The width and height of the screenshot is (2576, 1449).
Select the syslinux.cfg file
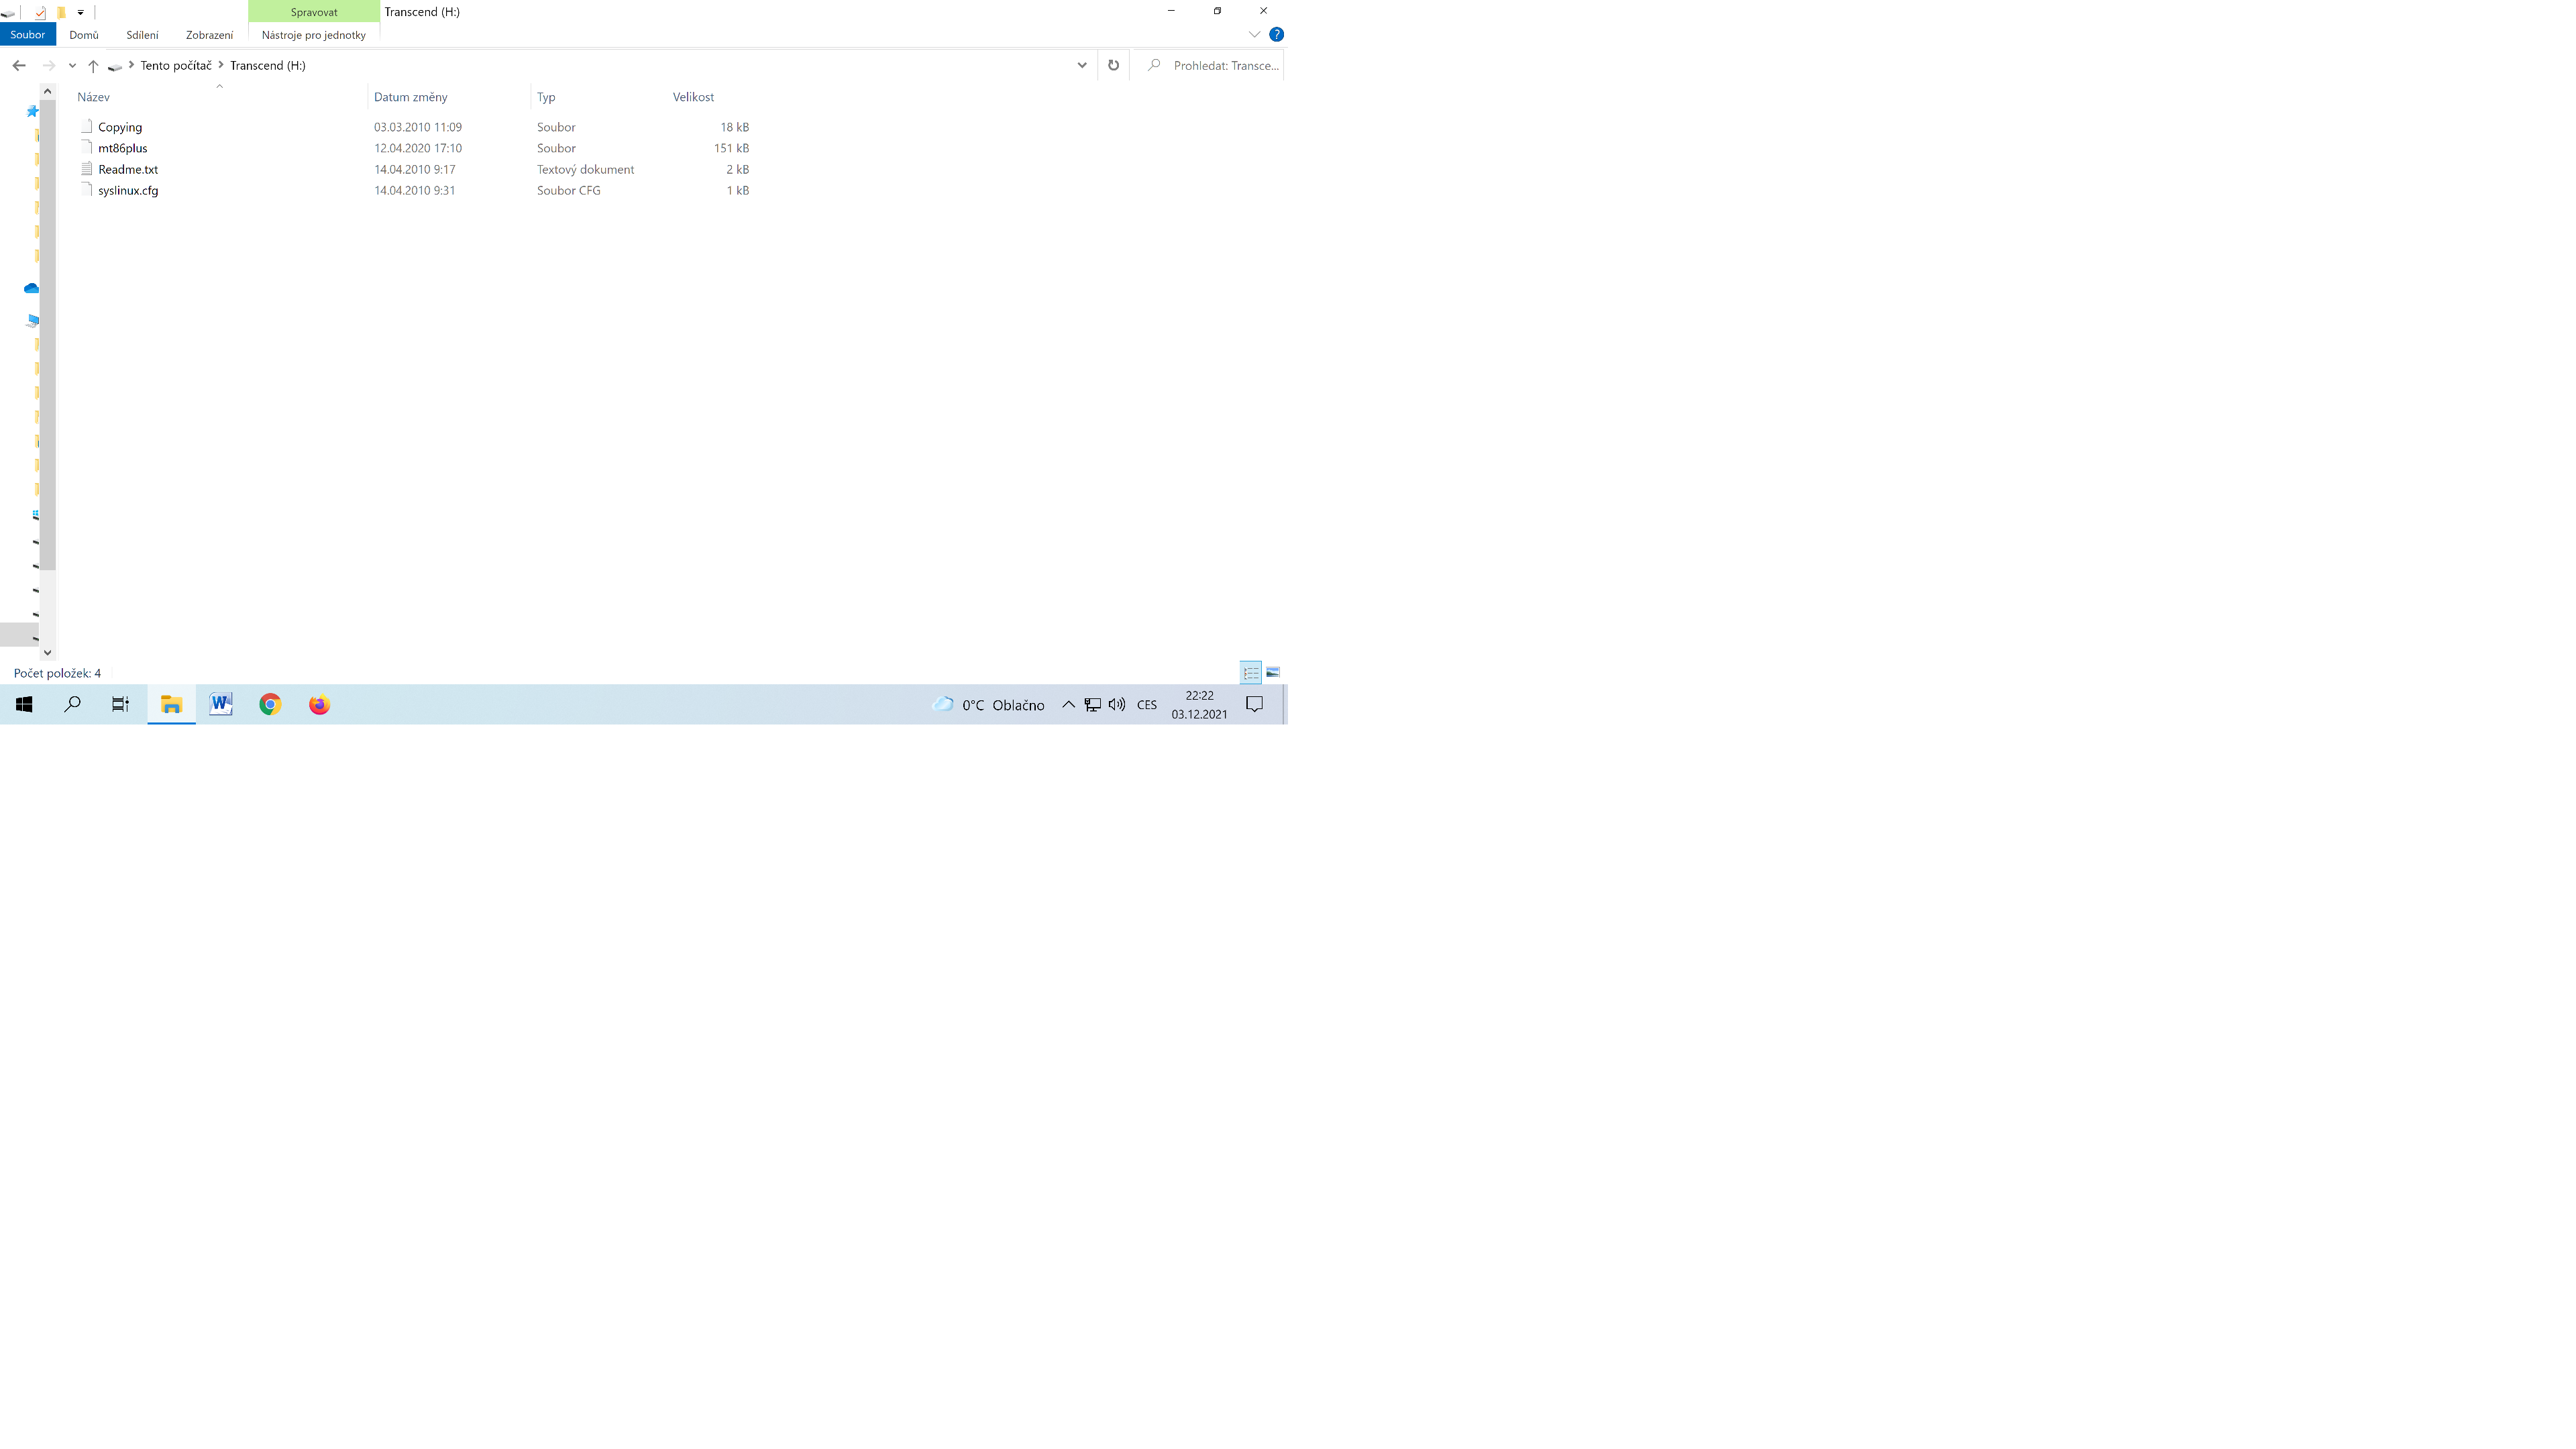coord(128,190)
